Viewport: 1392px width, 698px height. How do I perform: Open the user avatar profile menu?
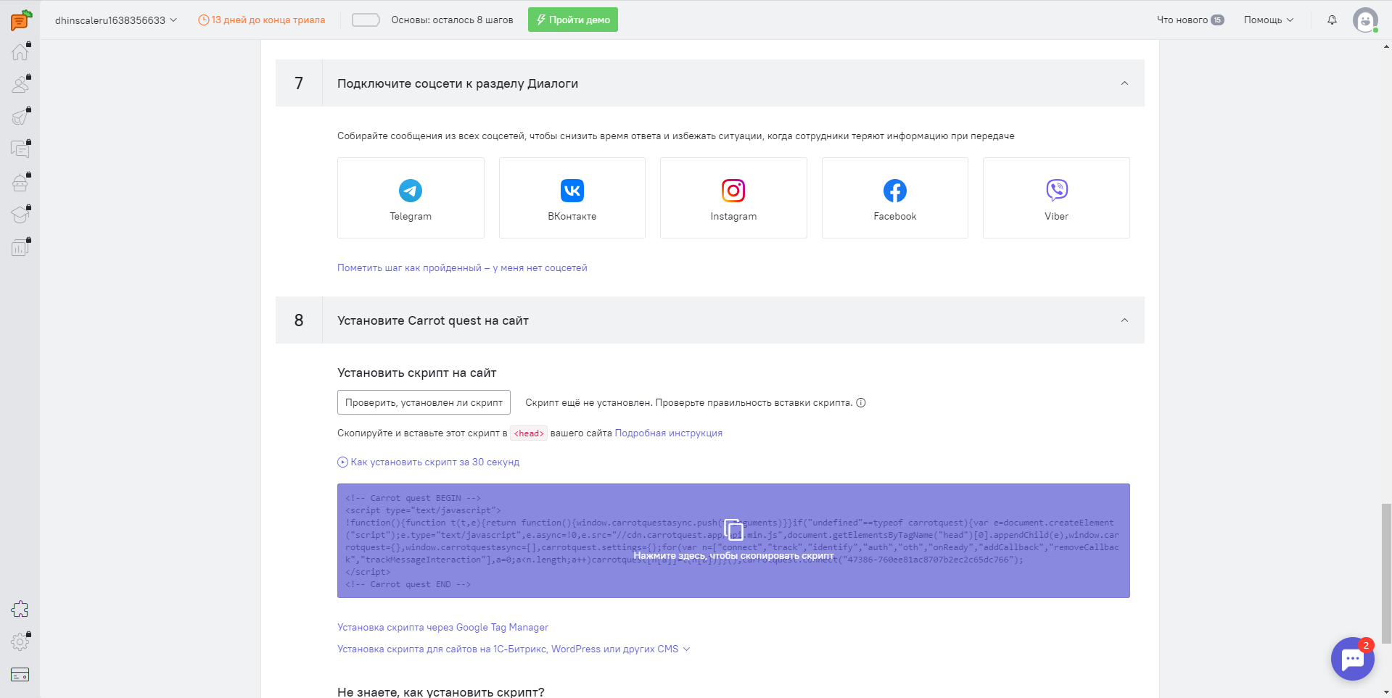(x=1365, y=20)
